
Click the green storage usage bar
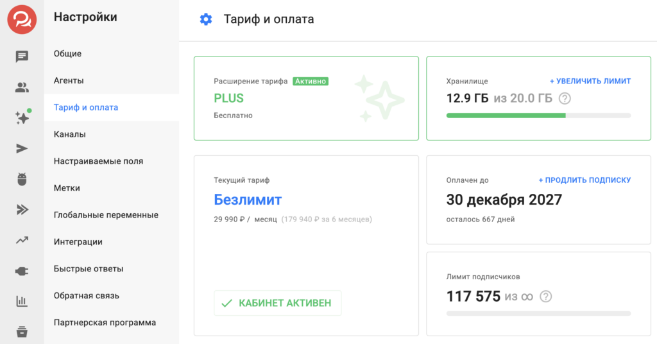point(506,116)
